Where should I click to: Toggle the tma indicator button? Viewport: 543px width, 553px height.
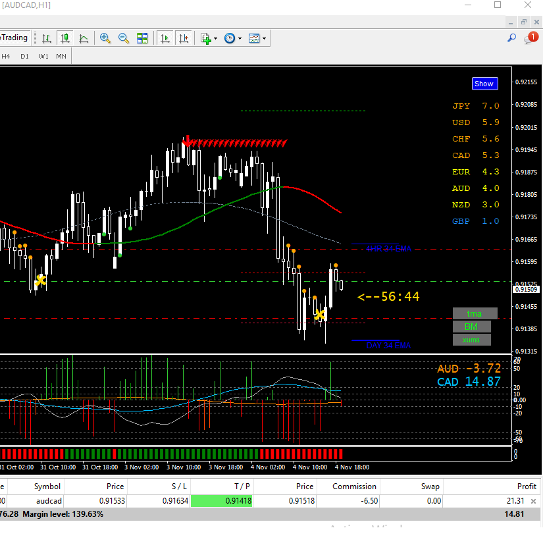click(475, 313)
